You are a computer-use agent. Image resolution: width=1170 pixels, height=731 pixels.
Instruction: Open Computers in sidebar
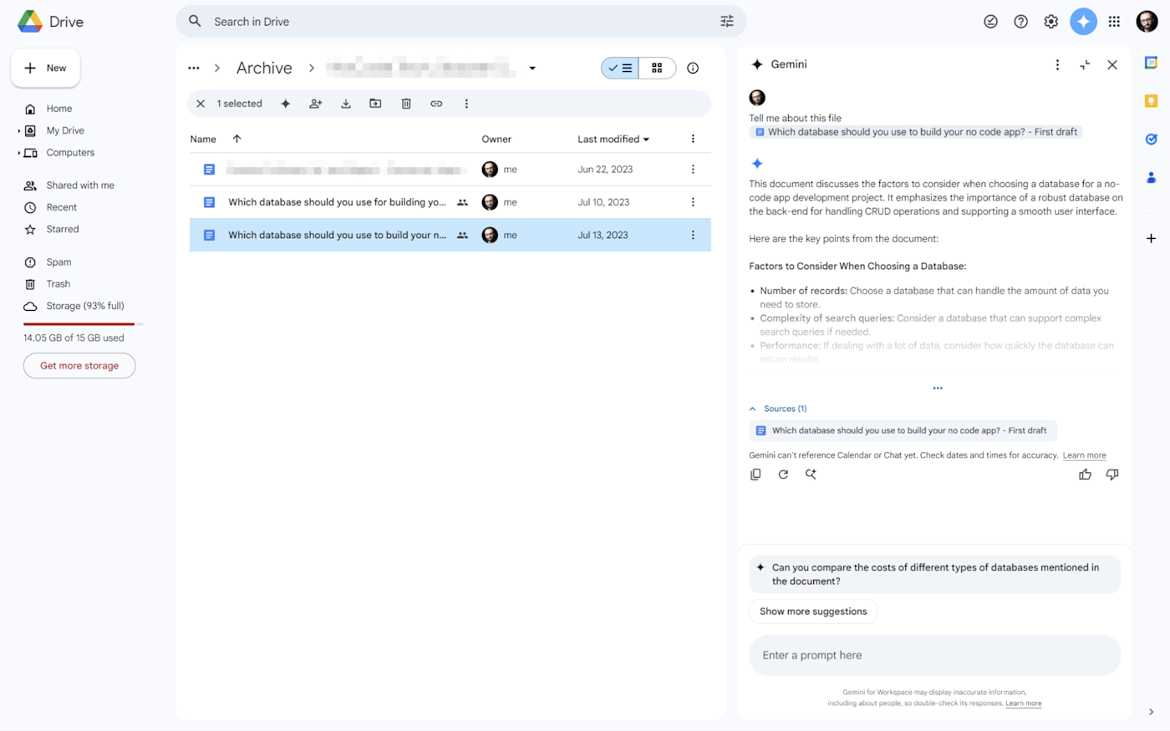point(70,153)
